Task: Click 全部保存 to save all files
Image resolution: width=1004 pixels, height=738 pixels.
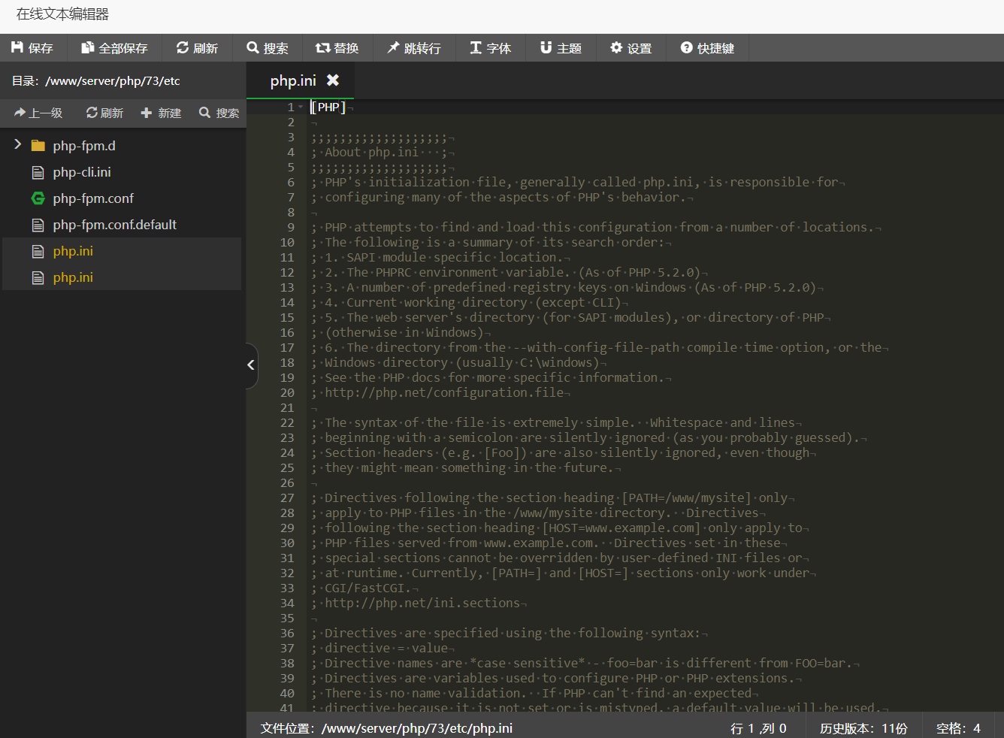Action: tap(114, 48)
